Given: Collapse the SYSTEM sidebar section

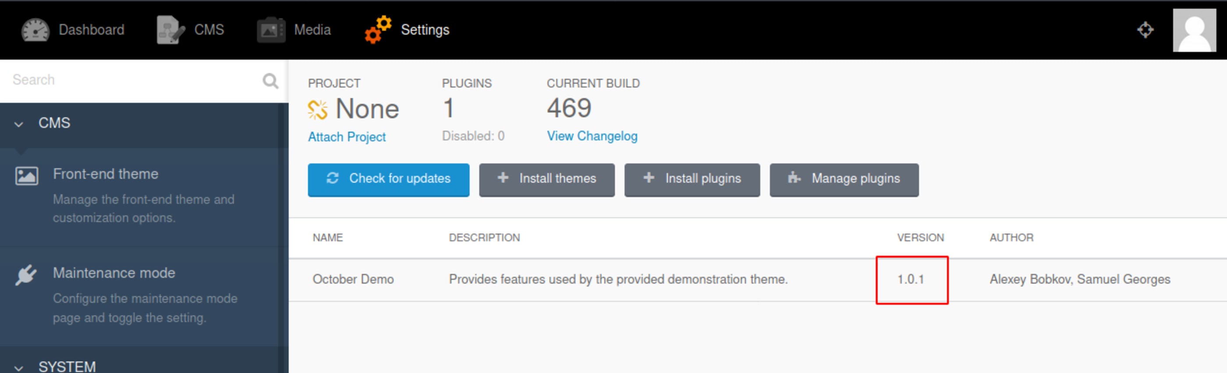Looking at the screenshot, I should click(19, 368).
